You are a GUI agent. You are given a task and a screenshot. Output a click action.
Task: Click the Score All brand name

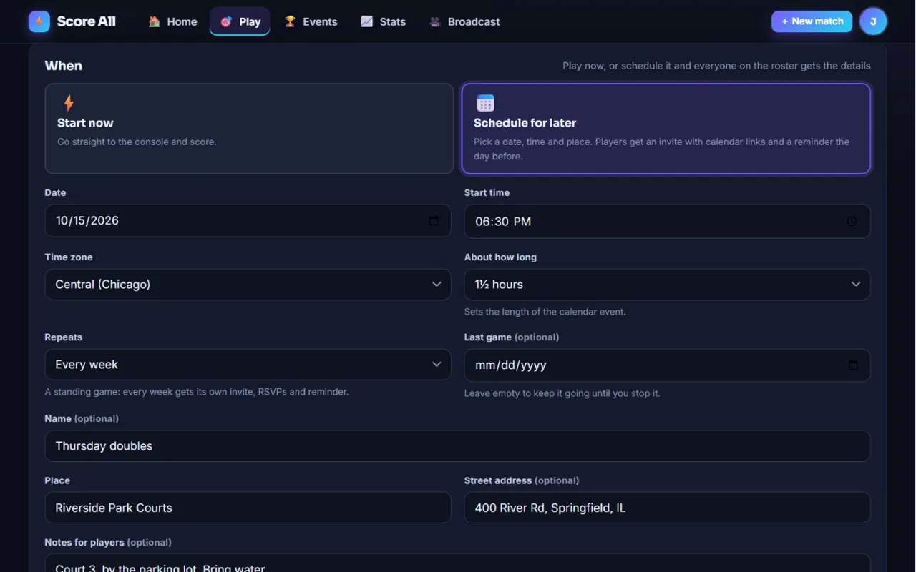[86, 21]
